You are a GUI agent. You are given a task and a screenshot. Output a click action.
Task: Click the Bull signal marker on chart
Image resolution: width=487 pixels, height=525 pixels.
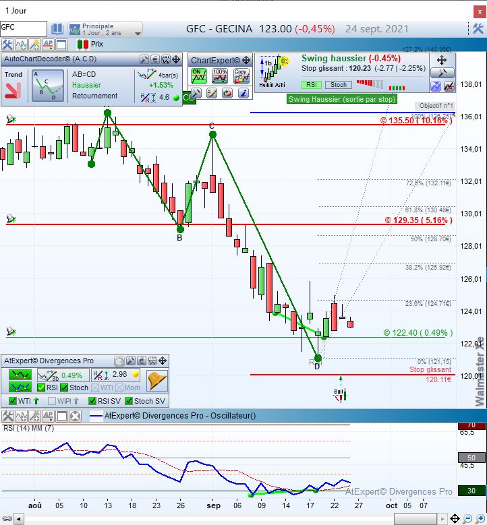point(340,394)
